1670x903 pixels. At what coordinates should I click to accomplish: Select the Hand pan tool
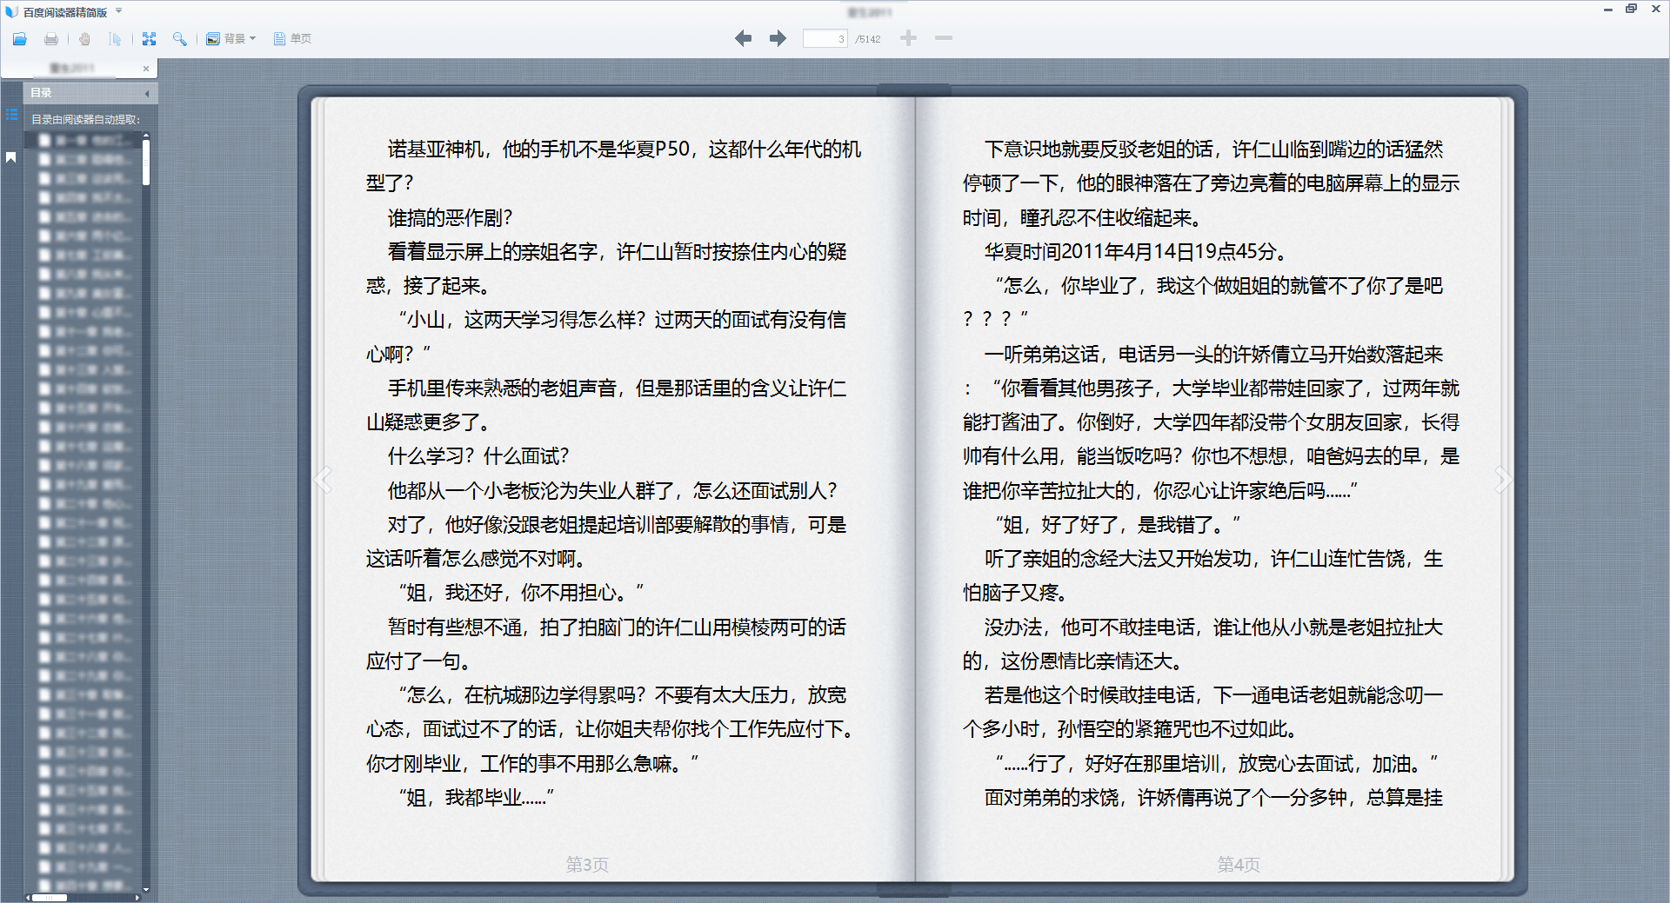84,39
